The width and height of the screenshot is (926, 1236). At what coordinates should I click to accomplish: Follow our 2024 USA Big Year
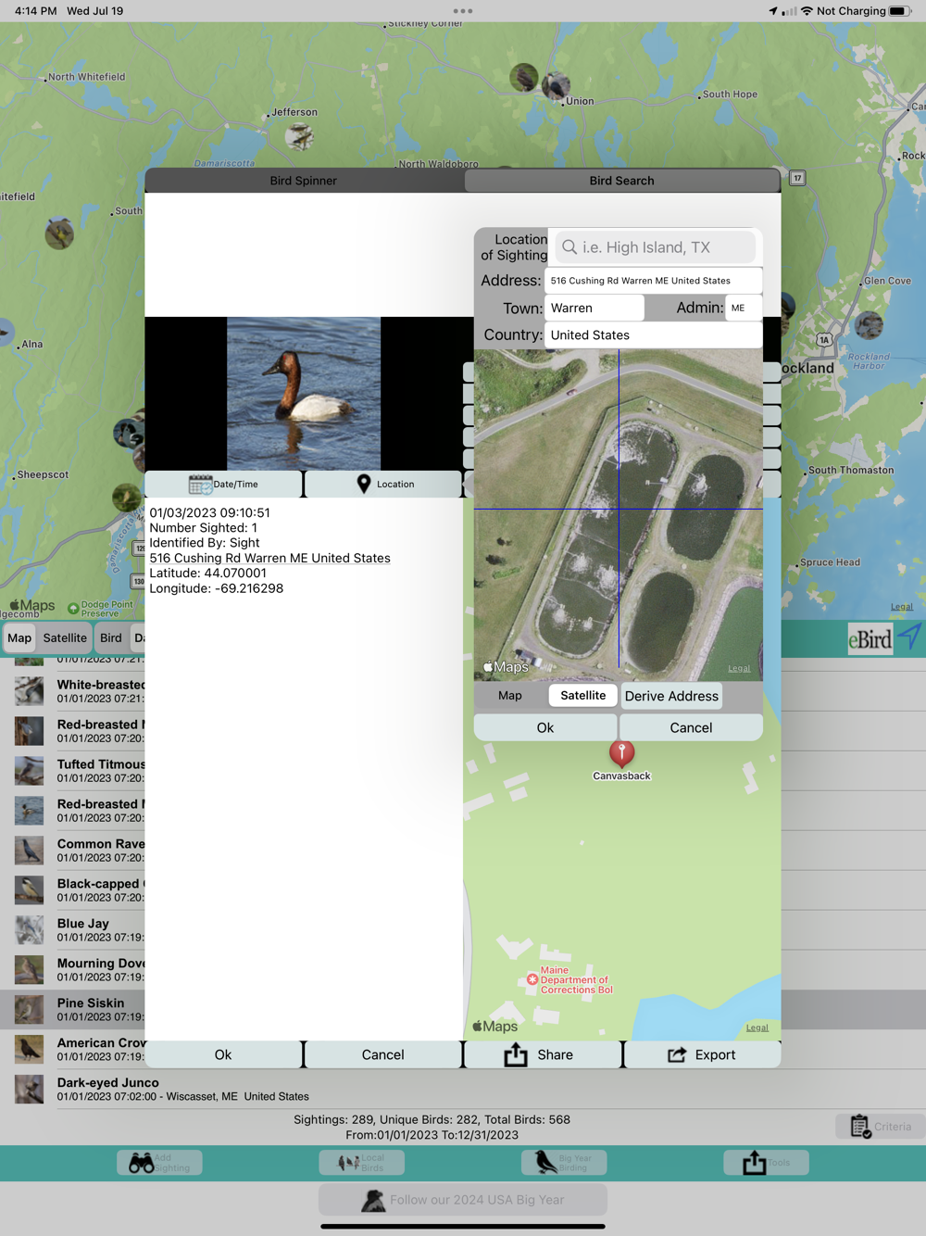pyautogui.click(x=463, y=1199)
